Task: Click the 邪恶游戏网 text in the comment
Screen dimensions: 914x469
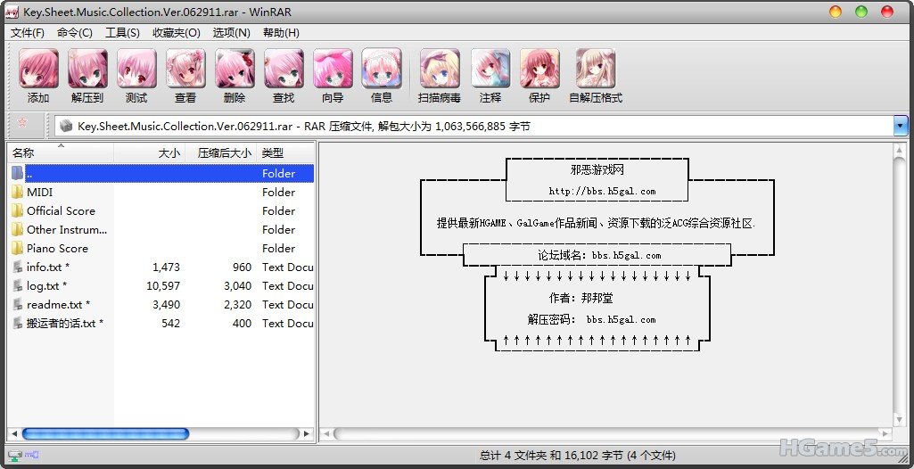Action: coord(597,170)
